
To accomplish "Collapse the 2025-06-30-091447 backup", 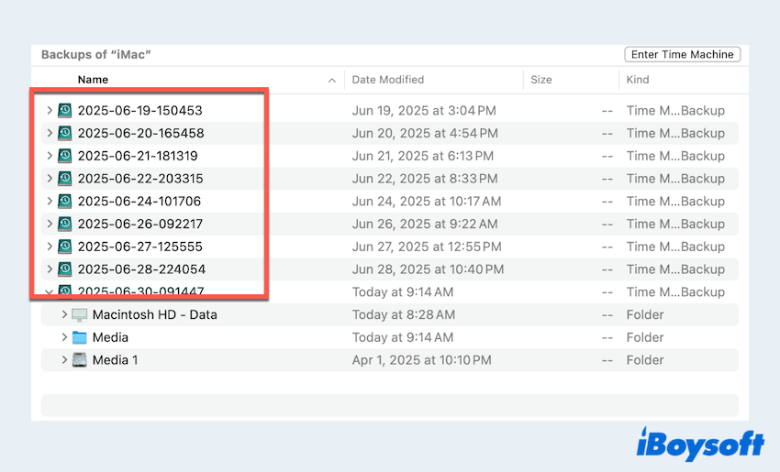I will tap(50, 291).
